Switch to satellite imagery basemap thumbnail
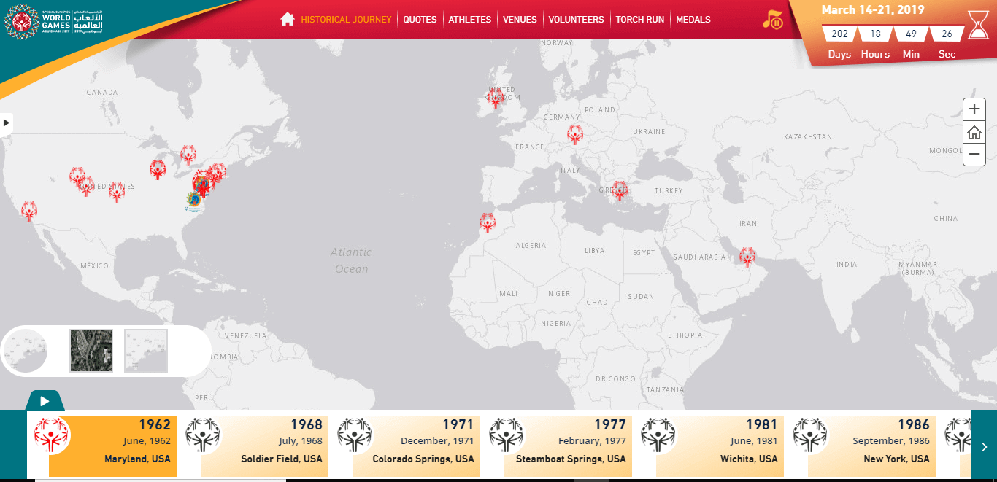Screen dimensions: 997x482 (91, 351)
